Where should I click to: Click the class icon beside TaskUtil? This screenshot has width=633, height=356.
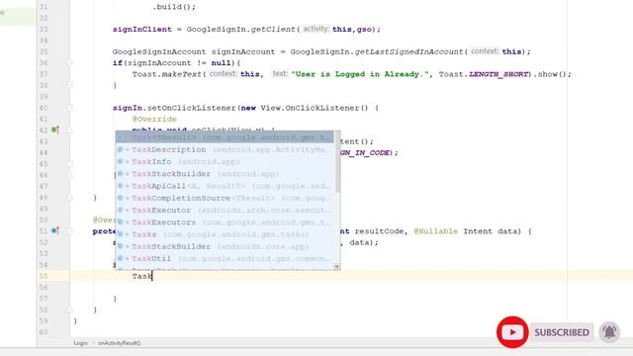(121, 259)
